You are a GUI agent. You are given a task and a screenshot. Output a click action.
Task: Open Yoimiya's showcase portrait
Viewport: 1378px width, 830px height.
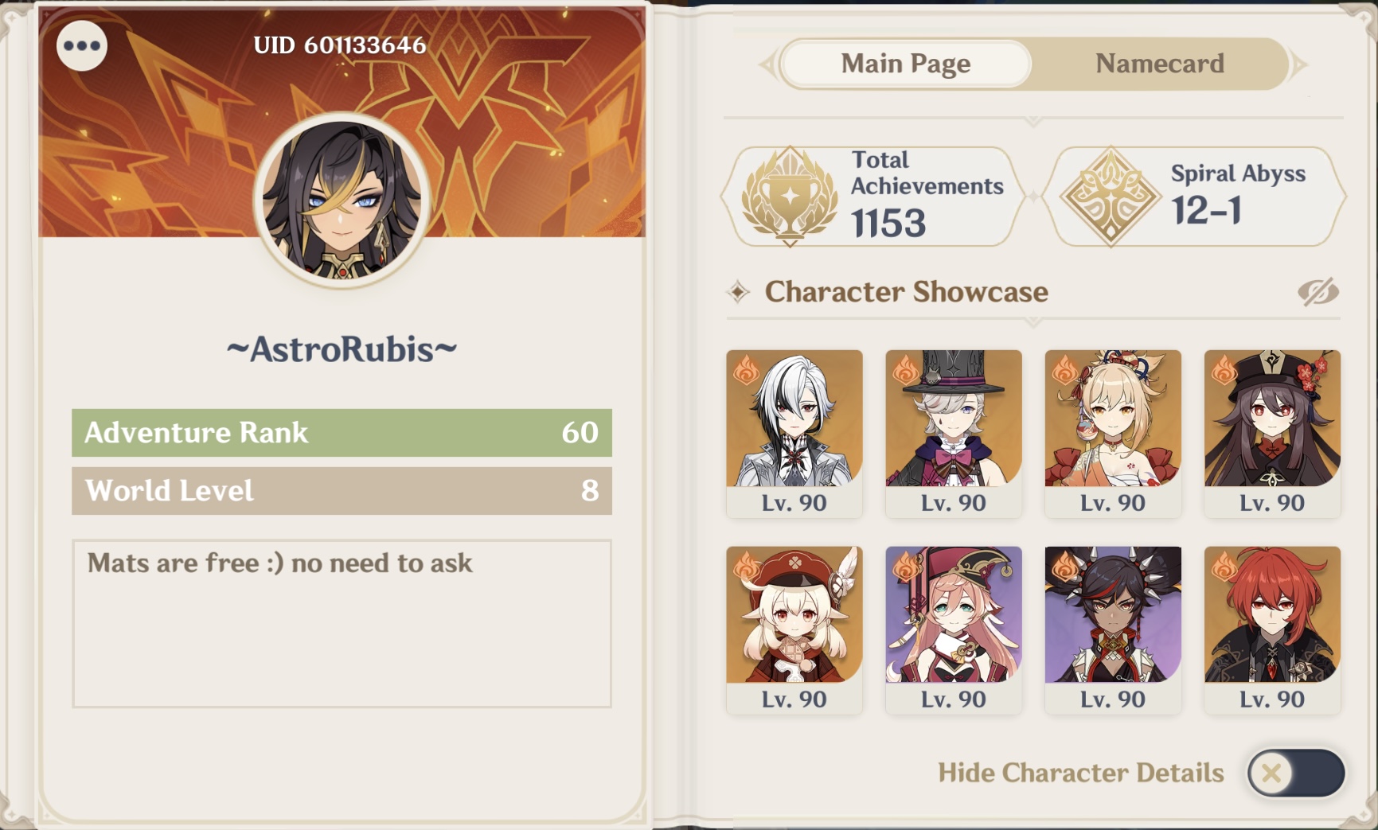click(1113, 434)
